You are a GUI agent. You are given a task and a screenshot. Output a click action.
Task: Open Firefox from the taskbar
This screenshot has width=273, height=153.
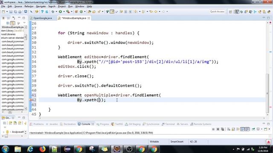coord(42,149)
